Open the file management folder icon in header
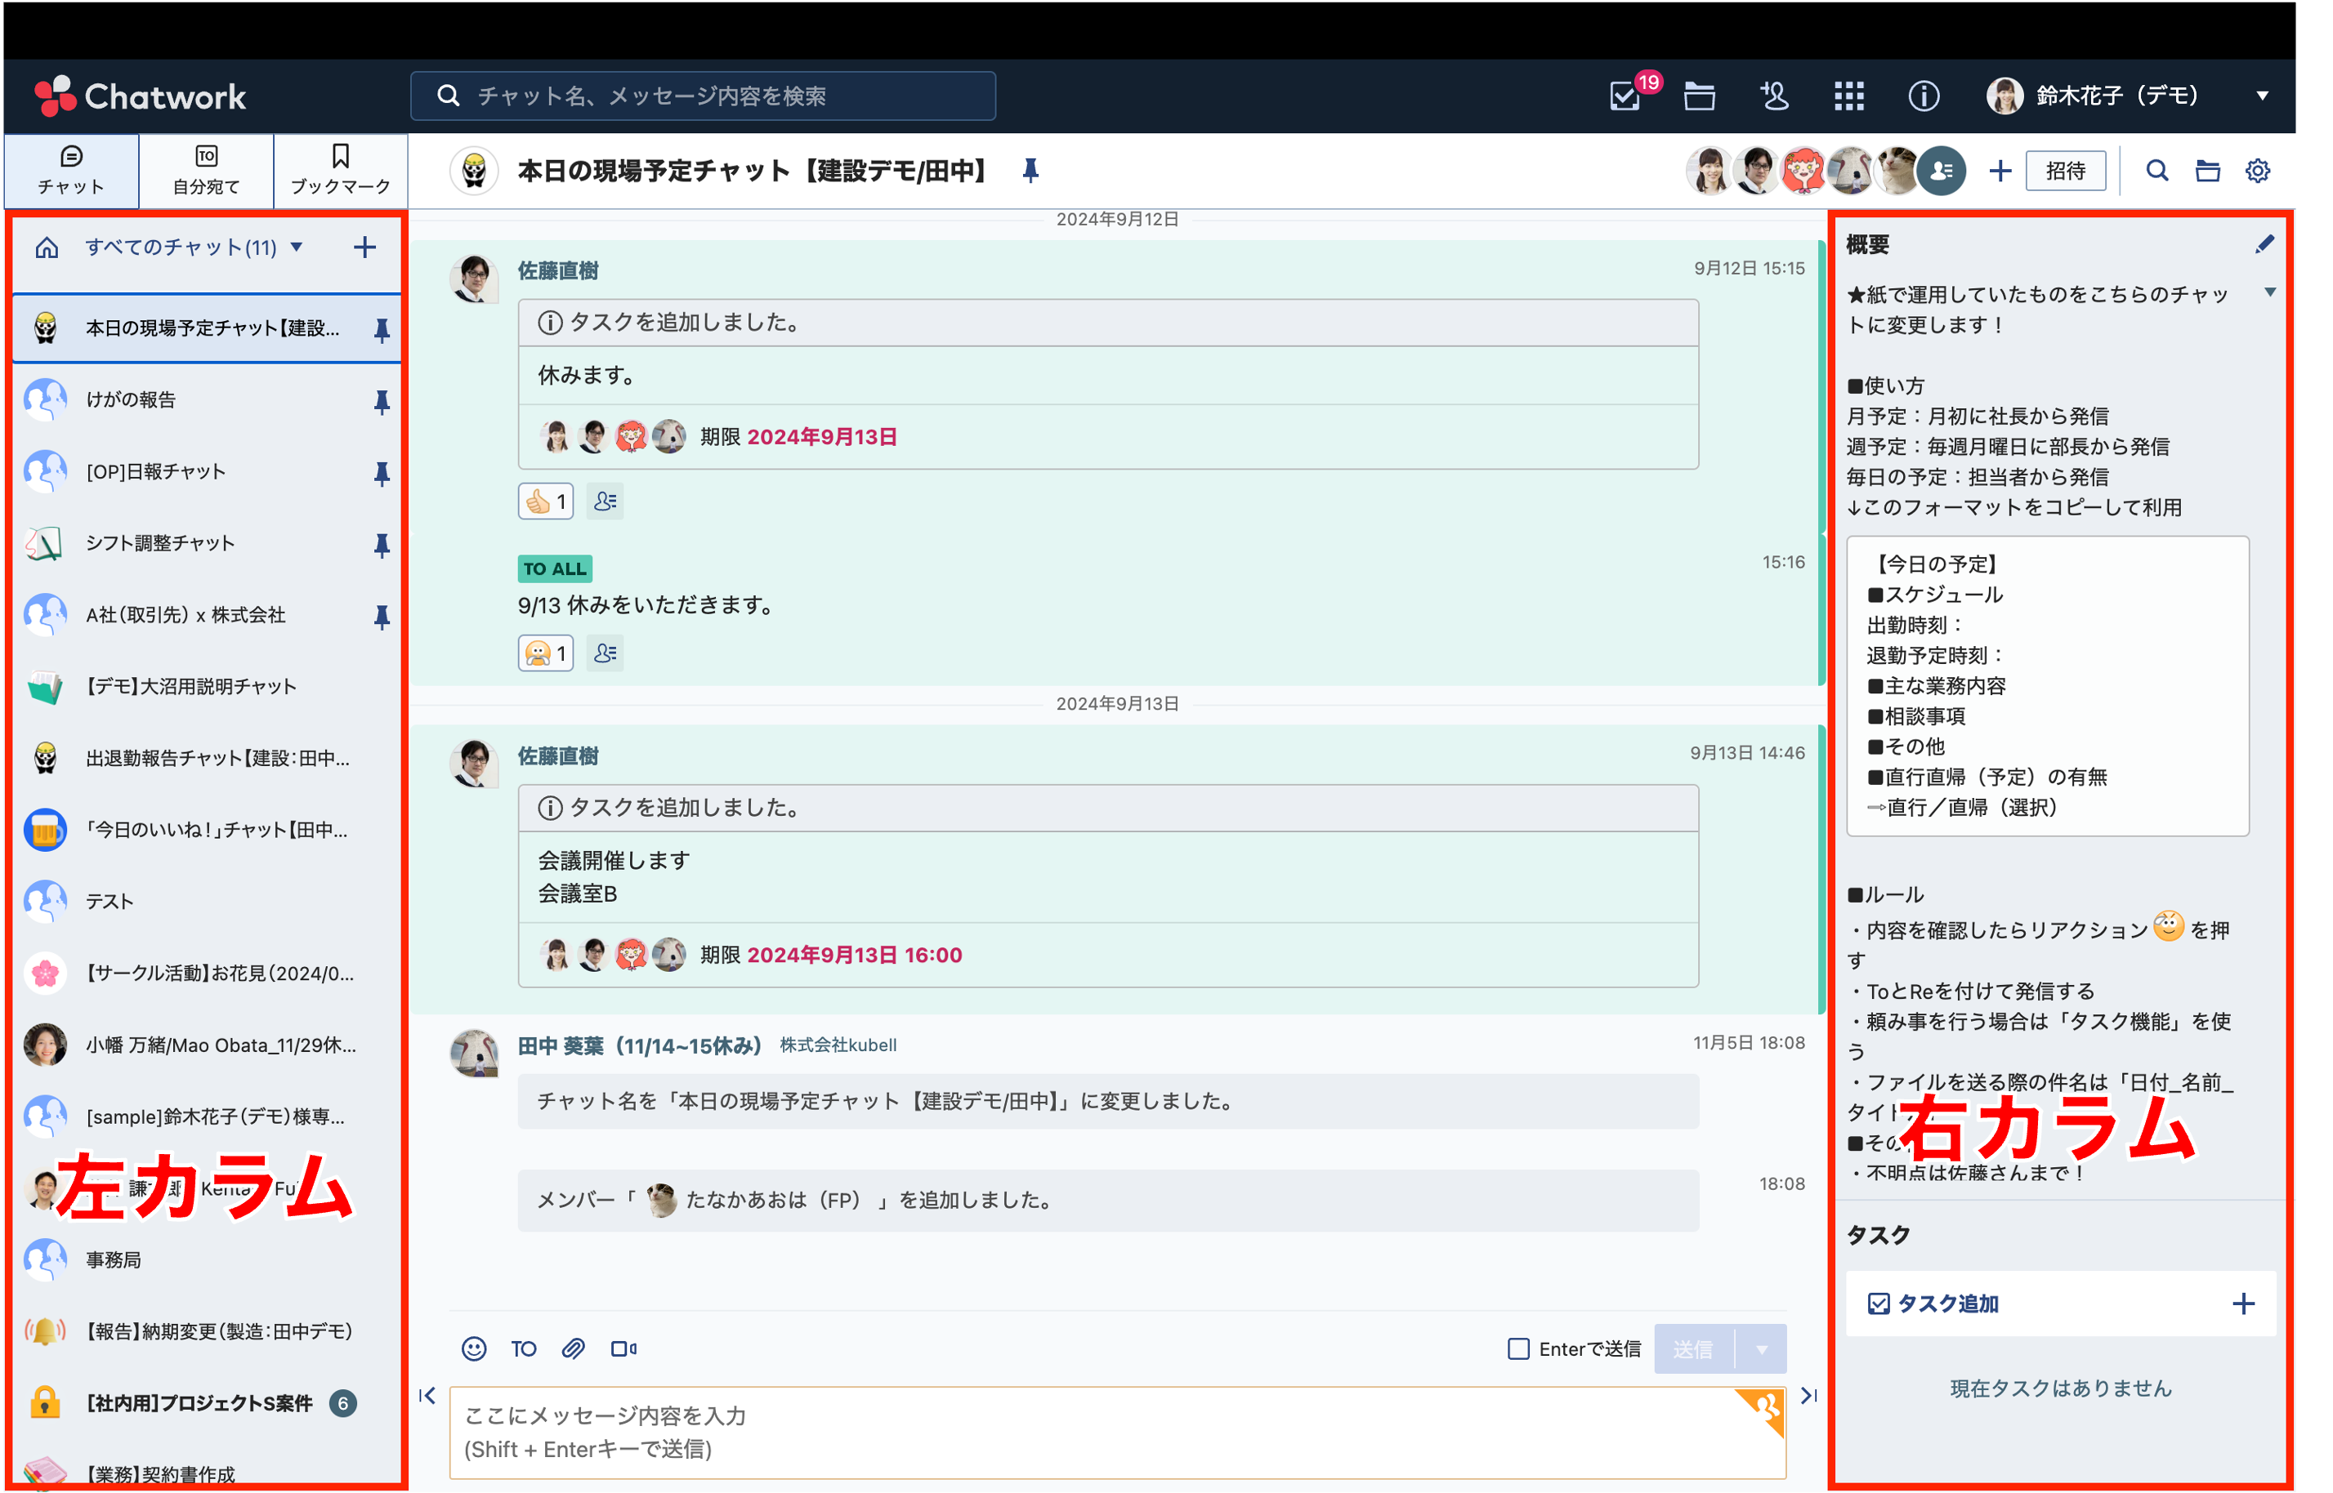 pos(1701,96)
